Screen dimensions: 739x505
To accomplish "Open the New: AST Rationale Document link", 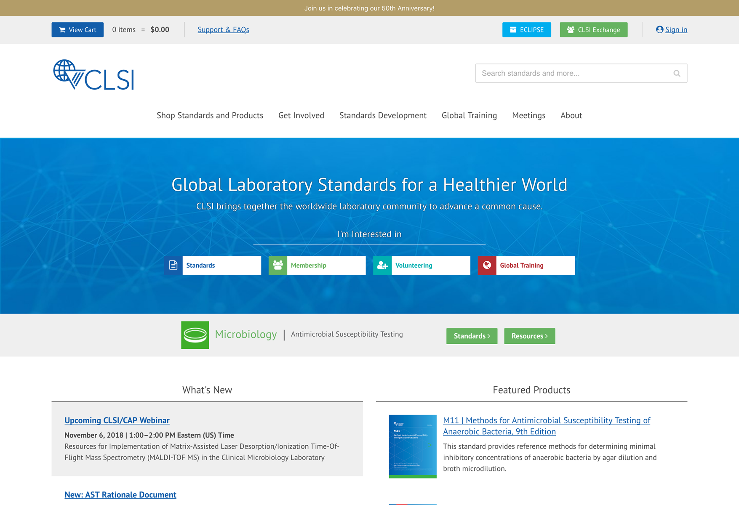I will 120,495.
